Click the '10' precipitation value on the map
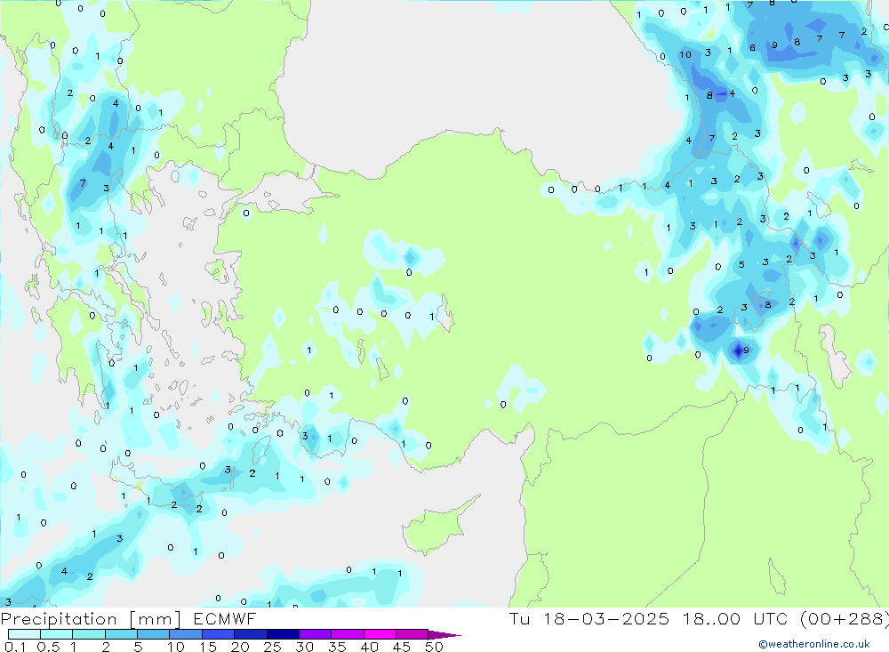The width and height of the screenshot is (889, 652). 685,55
